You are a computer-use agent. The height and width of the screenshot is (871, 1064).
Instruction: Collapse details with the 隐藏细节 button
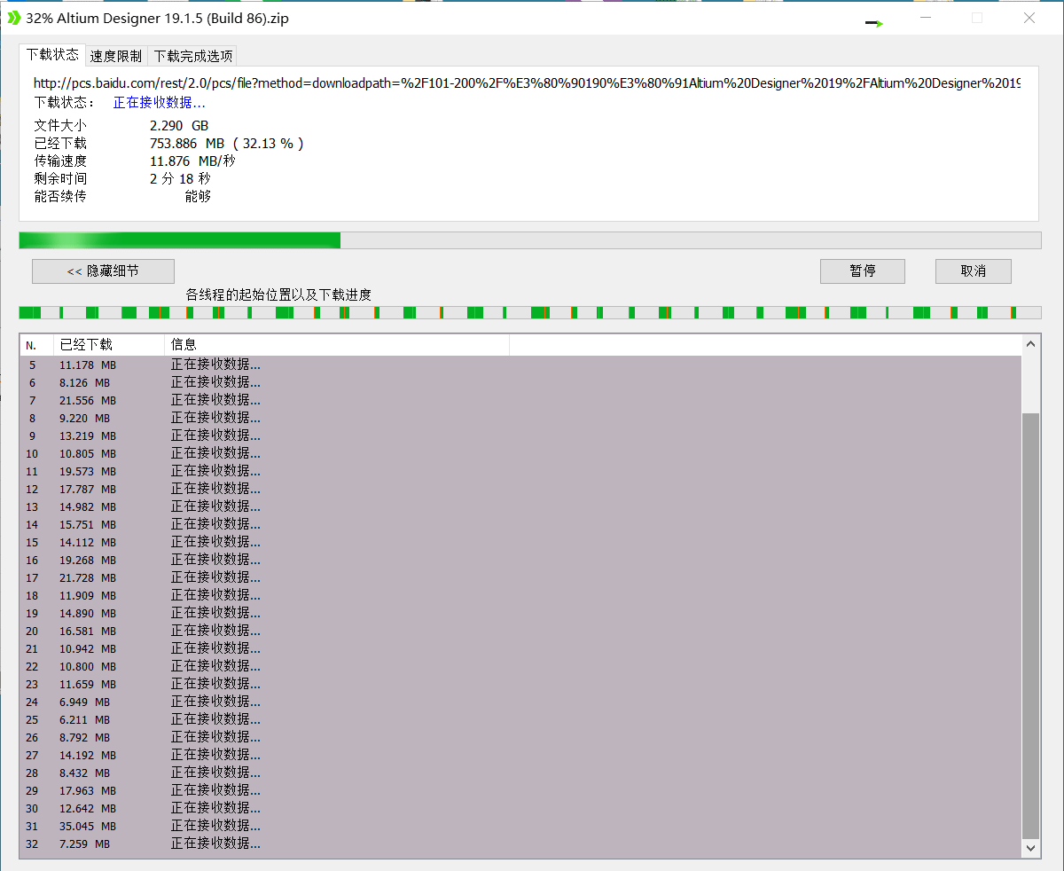(103, 271)
